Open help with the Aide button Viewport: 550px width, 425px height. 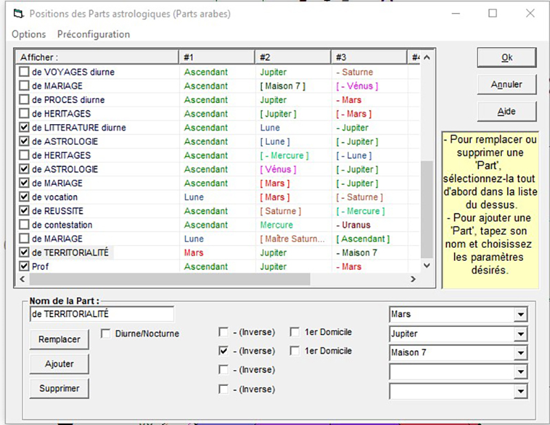pos(507,112)
